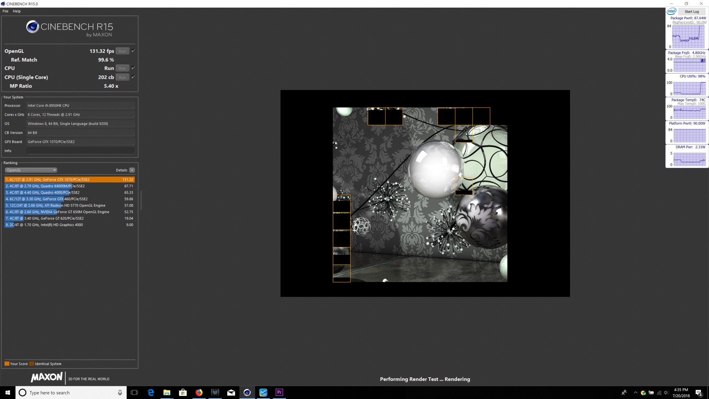The image size is (709, 399).
Task: Click the OS value Windows 8 field
Action: [80, 124]
